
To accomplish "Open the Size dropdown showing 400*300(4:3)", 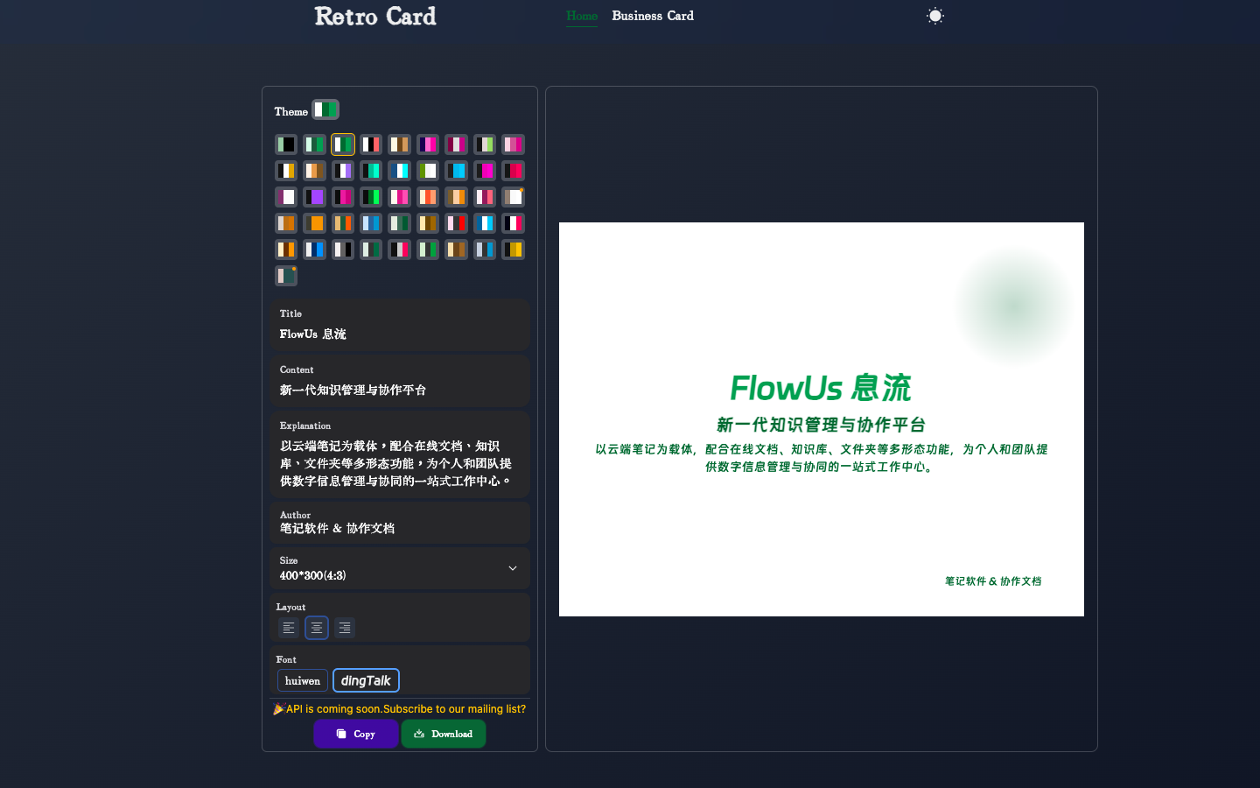I will pyautogui.click(x=400, y=568).
